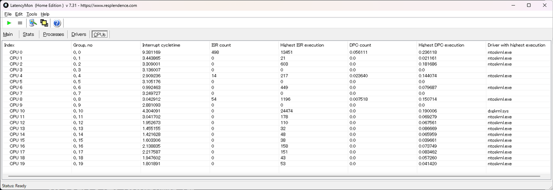
Task: Open the File menu
Action: coord(8,14)
